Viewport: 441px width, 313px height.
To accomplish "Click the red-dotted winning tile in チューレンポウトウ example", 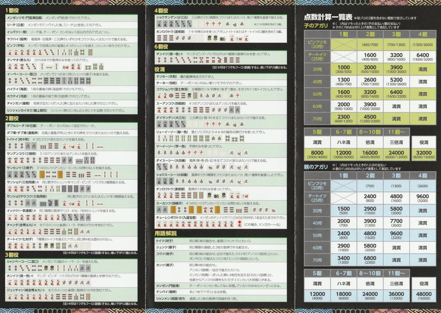I will click(239, 223).
